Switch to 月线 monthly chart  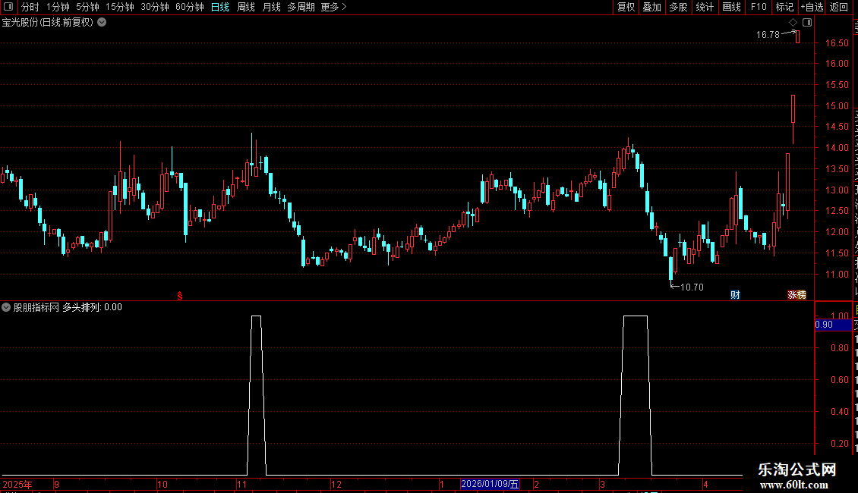(x=271, y=7)
